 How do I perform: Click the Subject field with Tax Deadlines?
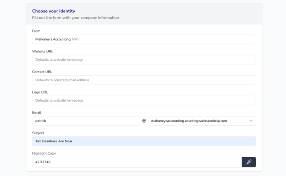pyautogui.click(x=144, y=141)
